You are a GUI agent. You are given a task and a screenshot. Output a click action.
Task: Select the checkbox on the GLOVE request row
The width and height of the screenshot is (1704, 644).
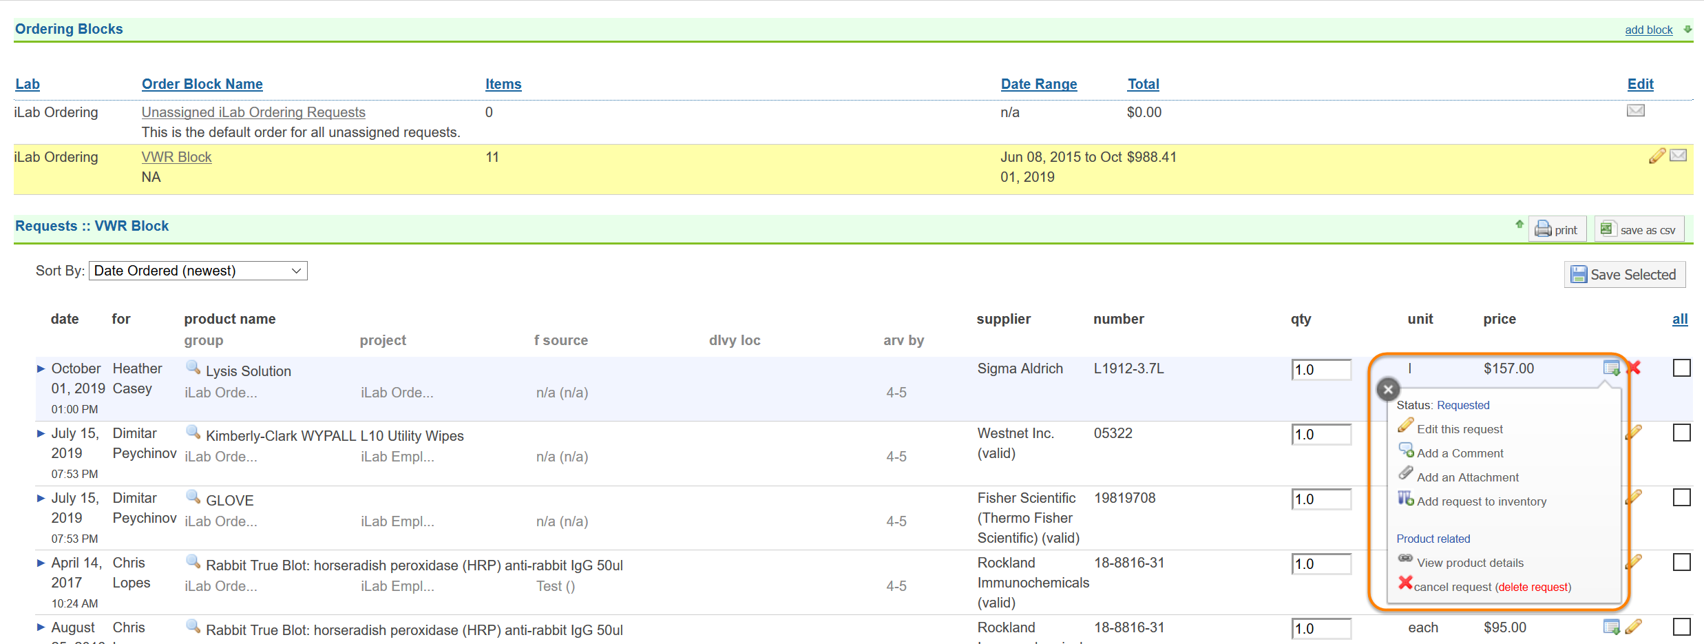click(x=1681, y=498)
